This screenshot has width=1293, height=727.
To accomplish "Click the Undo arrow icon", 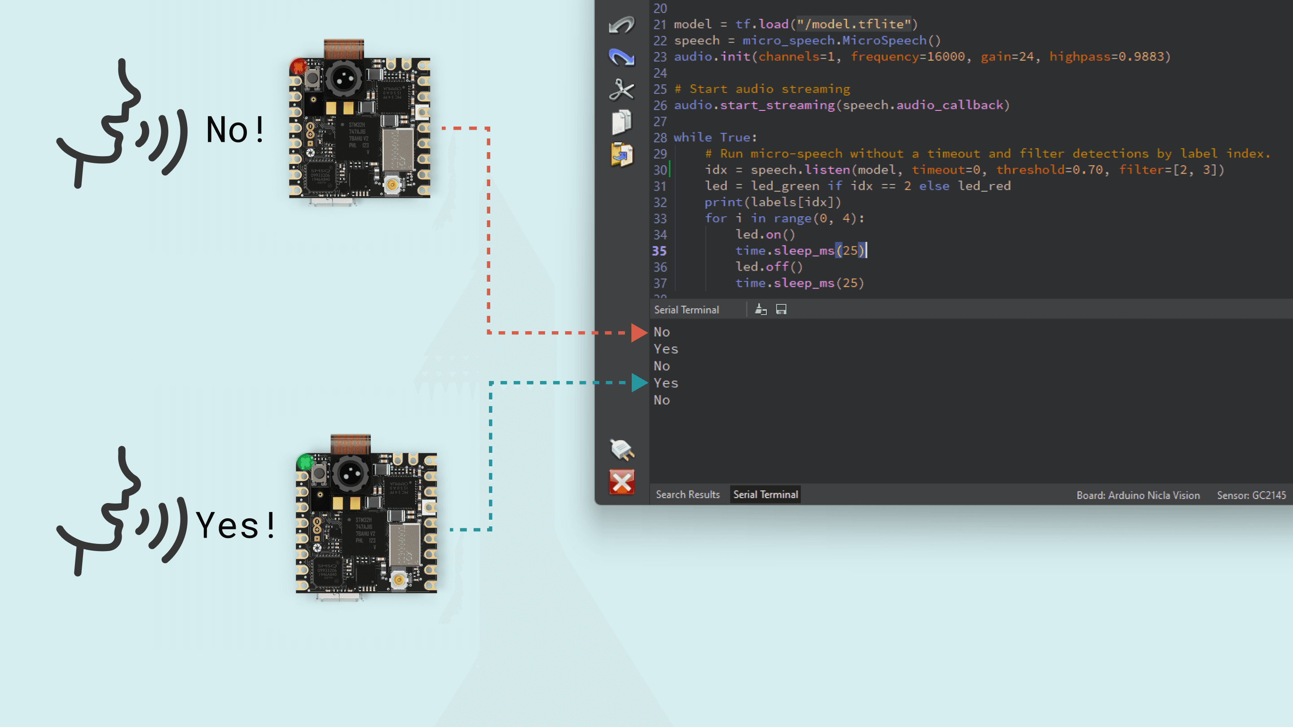I will [621, 24].
